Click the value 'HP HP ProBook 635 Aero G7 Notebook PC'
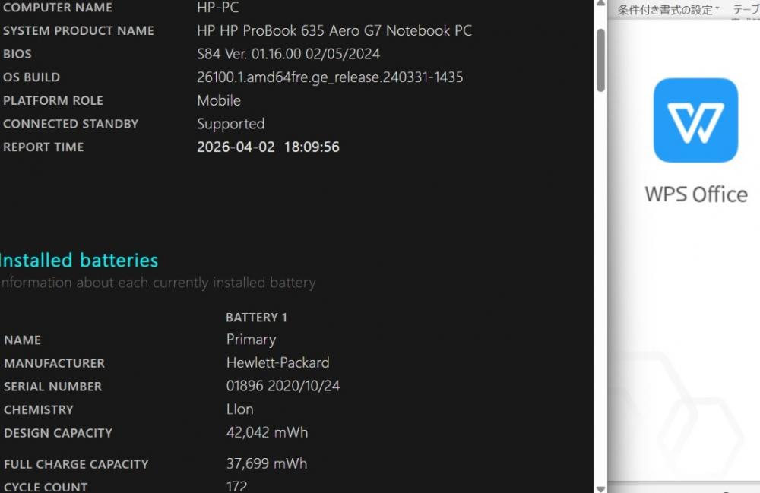Screen dimensions: 760x493 334,30
